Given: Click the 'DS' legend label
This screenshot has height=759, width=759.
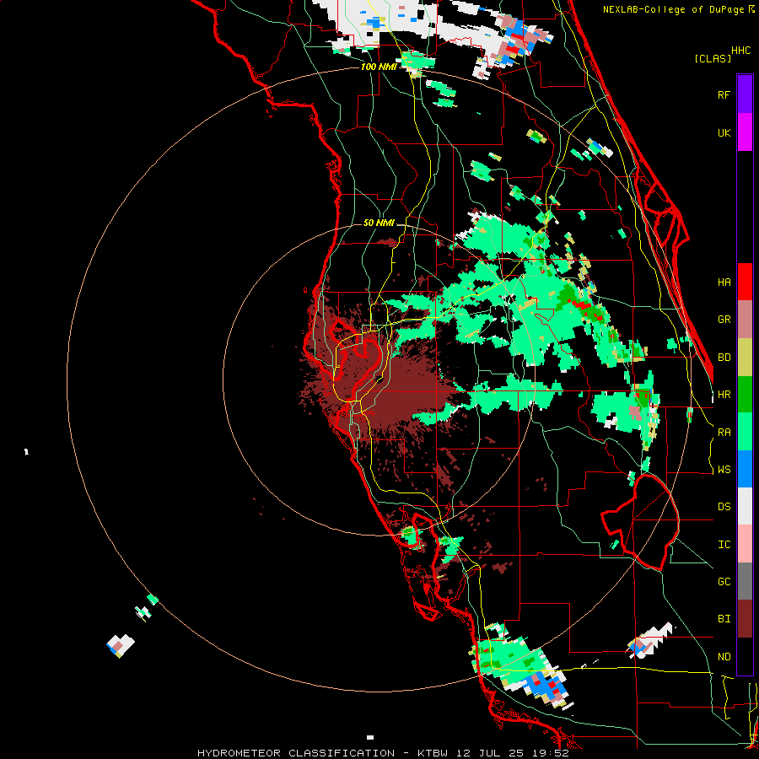Looking at the screenshot, I should pos(724,507).
